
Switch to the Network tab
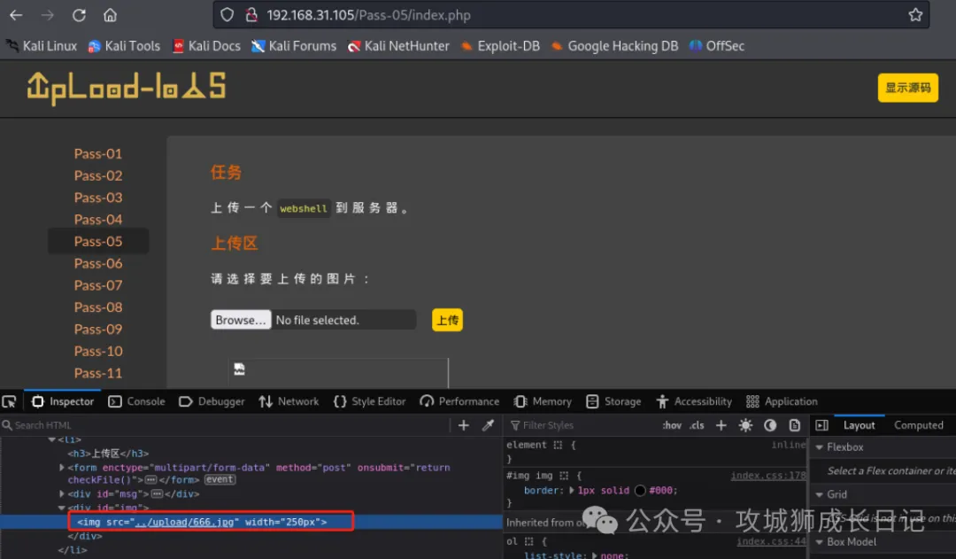tap(289, 401)
